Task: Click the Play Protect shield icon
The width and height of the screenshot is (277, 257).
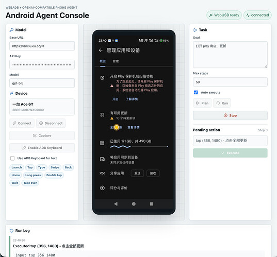Action: point(102,78)
